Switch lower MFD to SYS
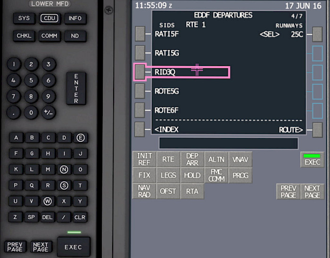Screen dimensions: 330x258 24,18
